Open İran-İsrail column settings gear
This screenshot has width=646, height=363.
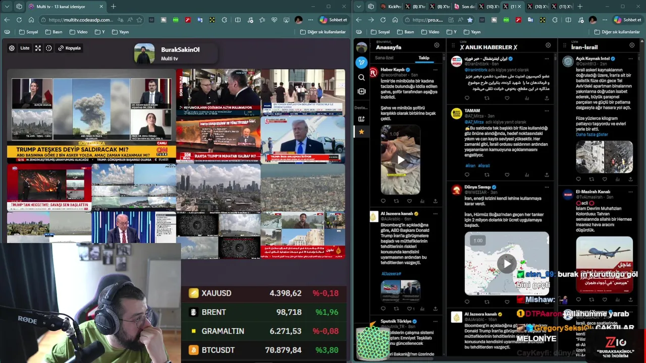tap(632, 45)
